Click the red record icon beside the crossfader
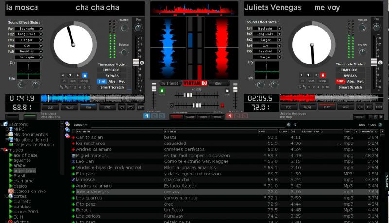Image resolution: width=389 pixels, height=223 pixels. [x=222, y=105]
